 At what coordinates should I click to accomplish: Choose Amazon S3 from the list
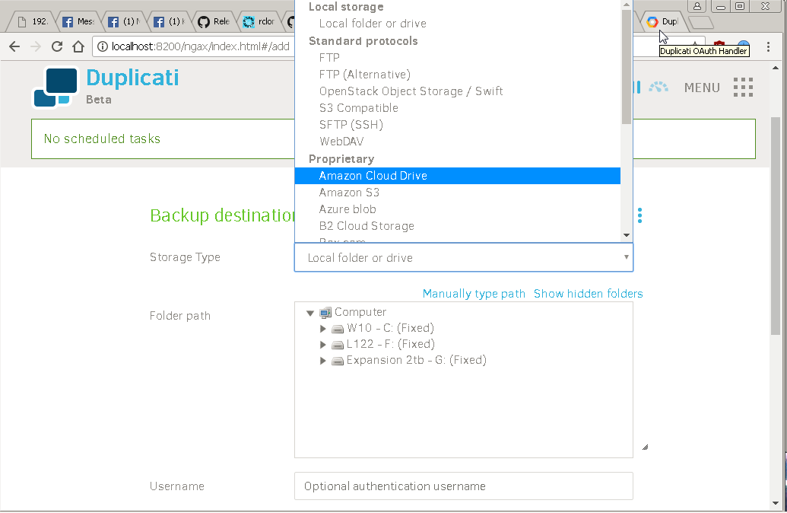pos(457,193)
